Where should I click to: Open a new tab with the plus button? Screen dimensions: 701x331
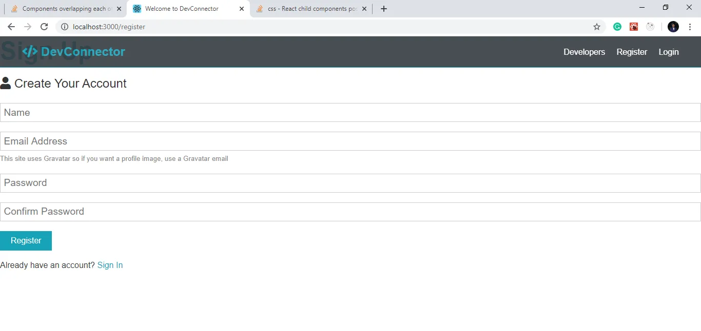[384, 9]
